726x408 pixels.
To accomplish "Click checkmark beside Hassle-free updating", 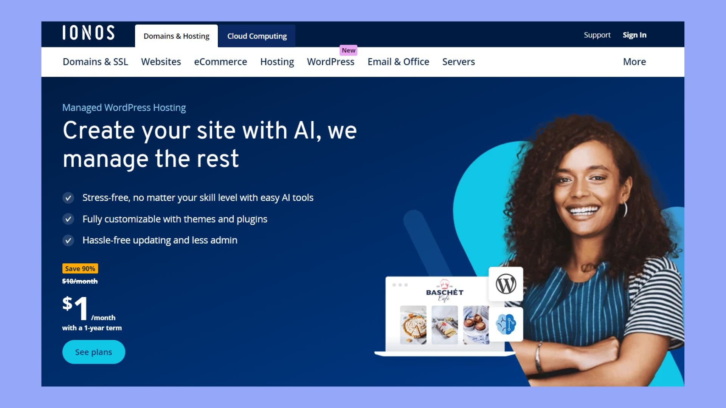I will pos(68,240).
